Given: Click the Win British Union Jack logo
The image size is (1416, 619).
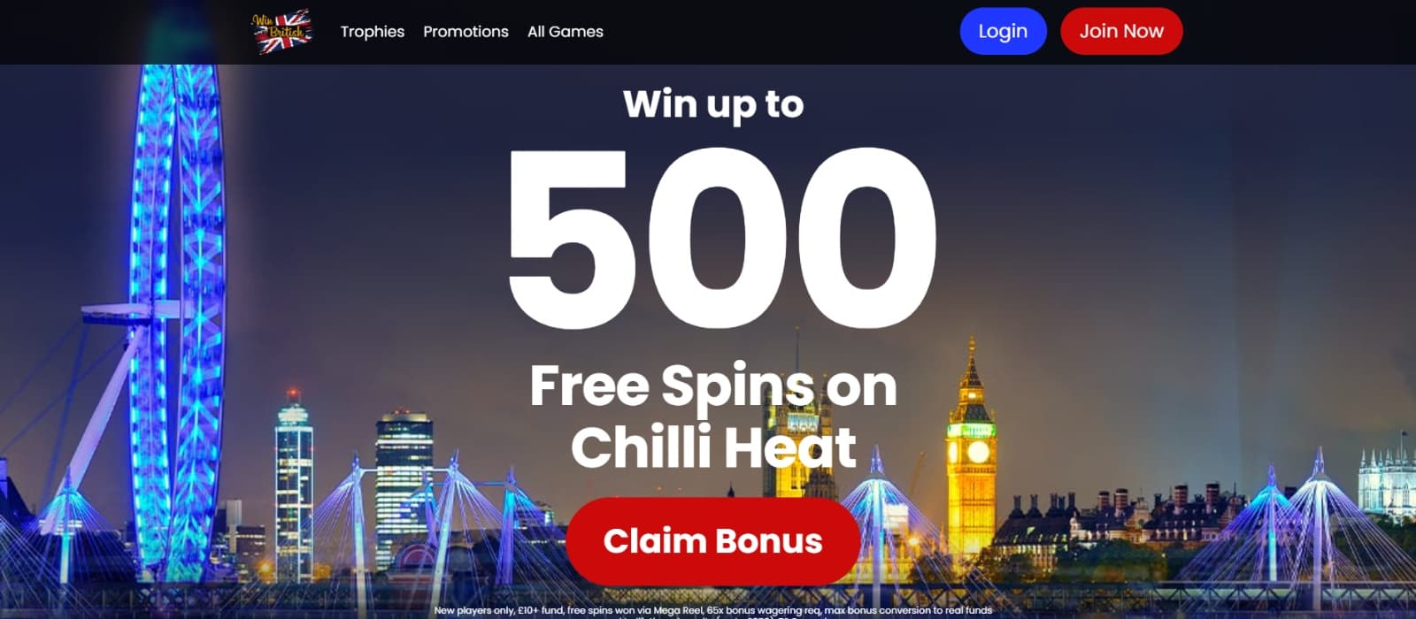Looking at the screenshot, I should click(282, 31).
